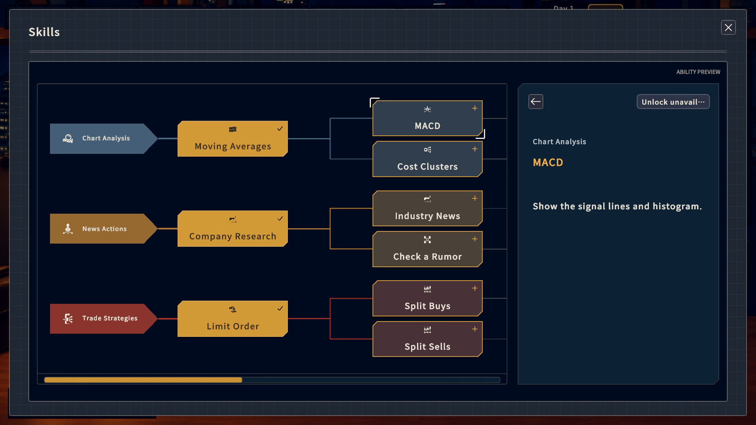Click the Industry News label text

point(427,216)
